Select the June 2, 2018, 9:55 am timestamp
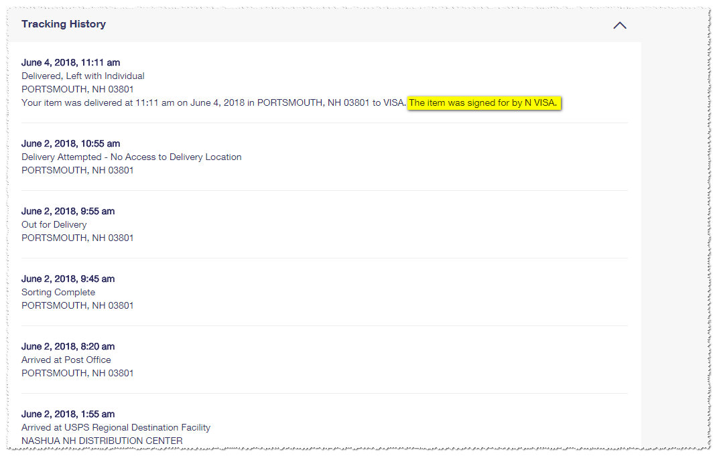The image size is (717, 456). 68,211
